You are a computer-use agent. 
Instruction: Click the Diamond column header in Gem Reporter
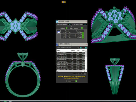78,31
